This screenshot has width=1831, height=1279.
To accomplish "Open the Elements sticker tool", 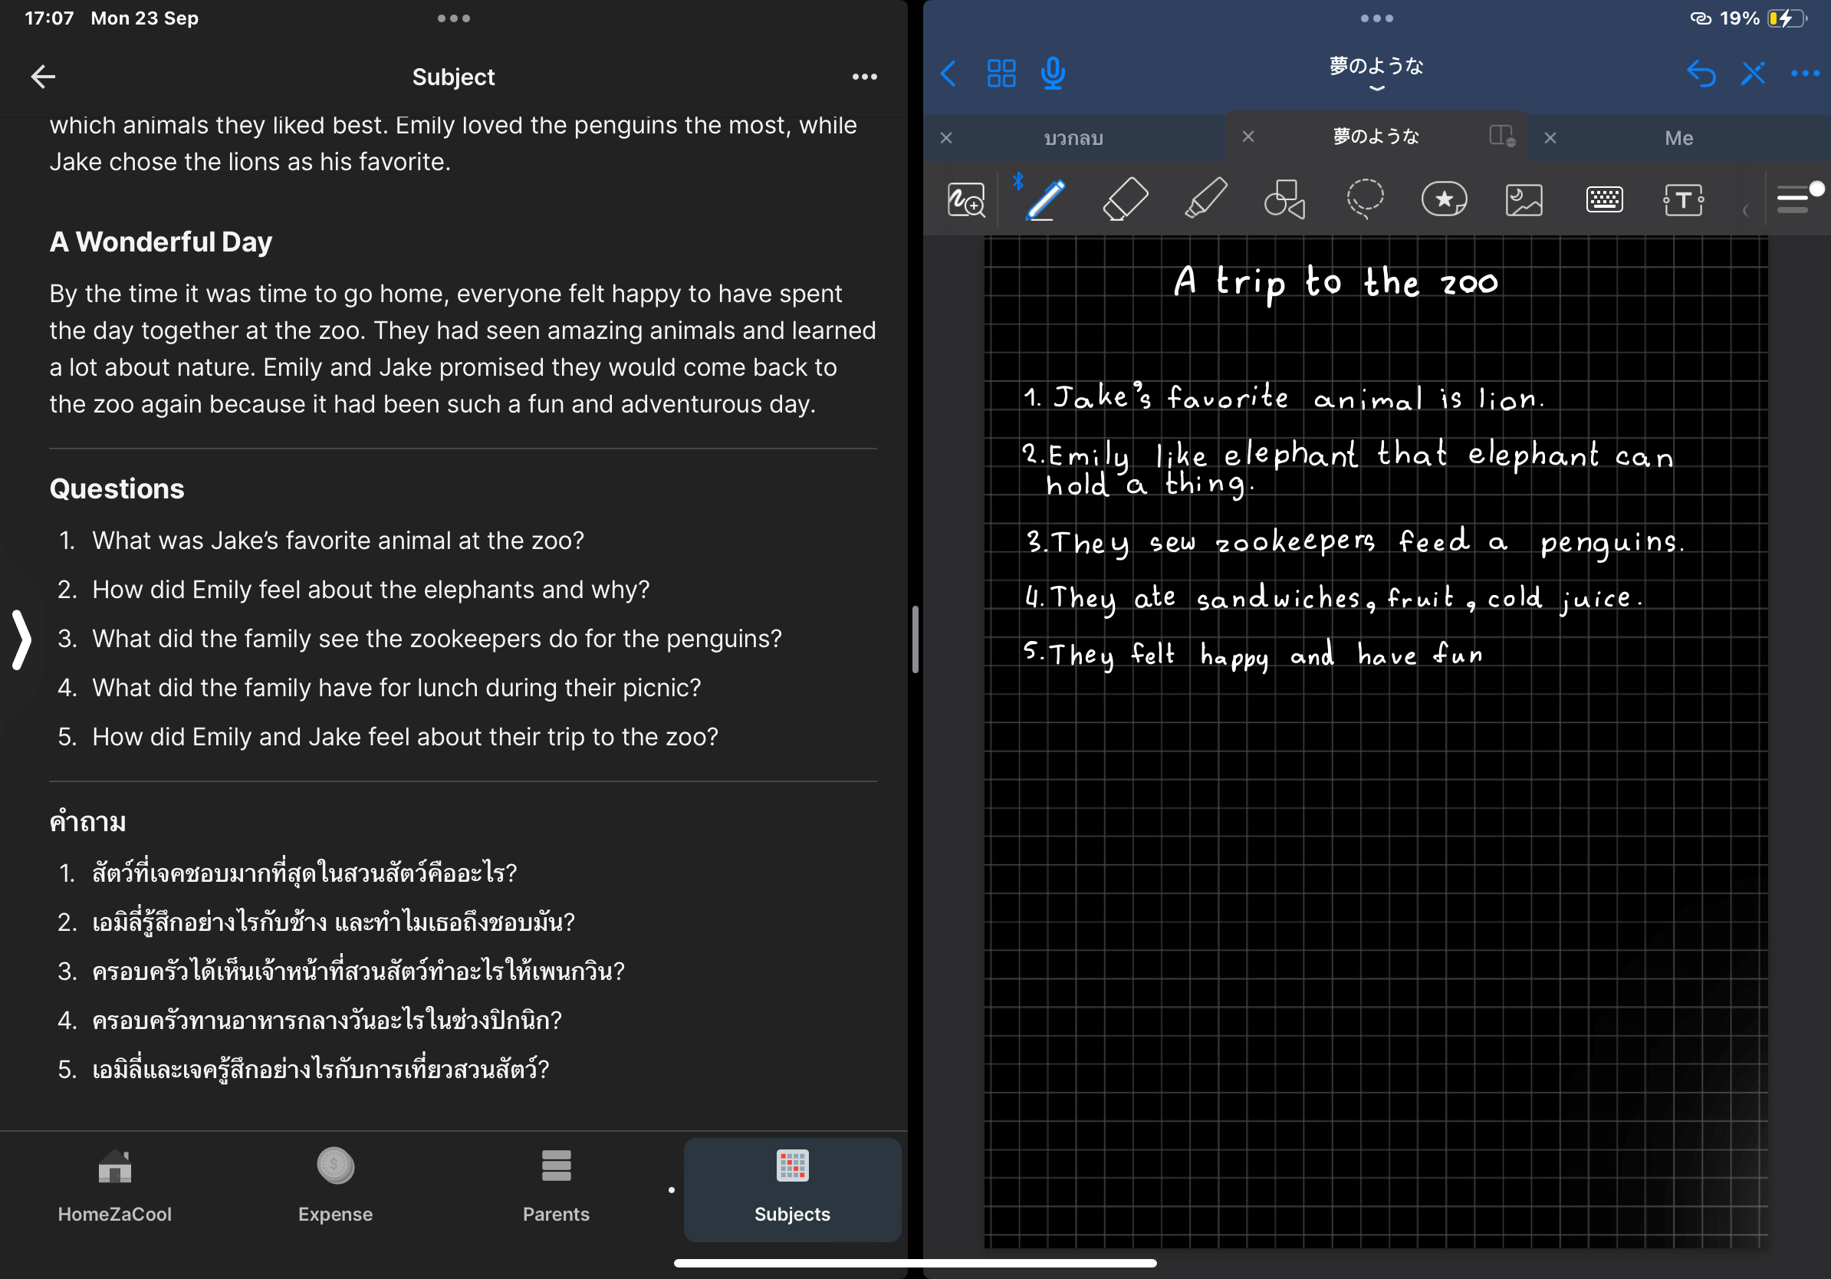I will point(1444,199).
